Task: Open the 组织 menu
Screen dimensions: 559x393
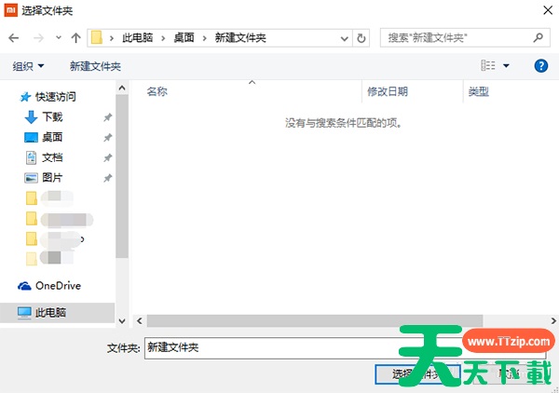Action: 28,66
